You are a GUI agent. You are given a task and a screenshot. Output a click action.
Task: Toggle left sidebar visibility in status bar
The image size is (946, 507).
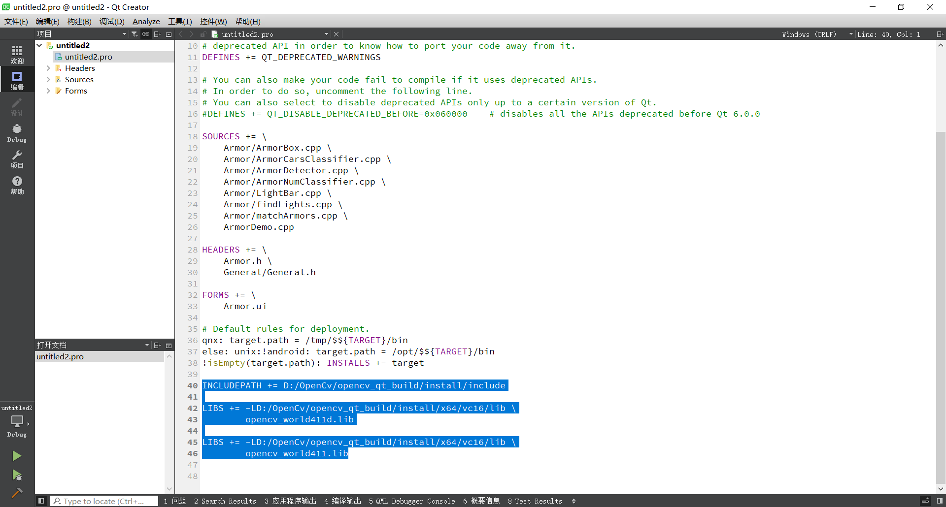click(41, 501)
